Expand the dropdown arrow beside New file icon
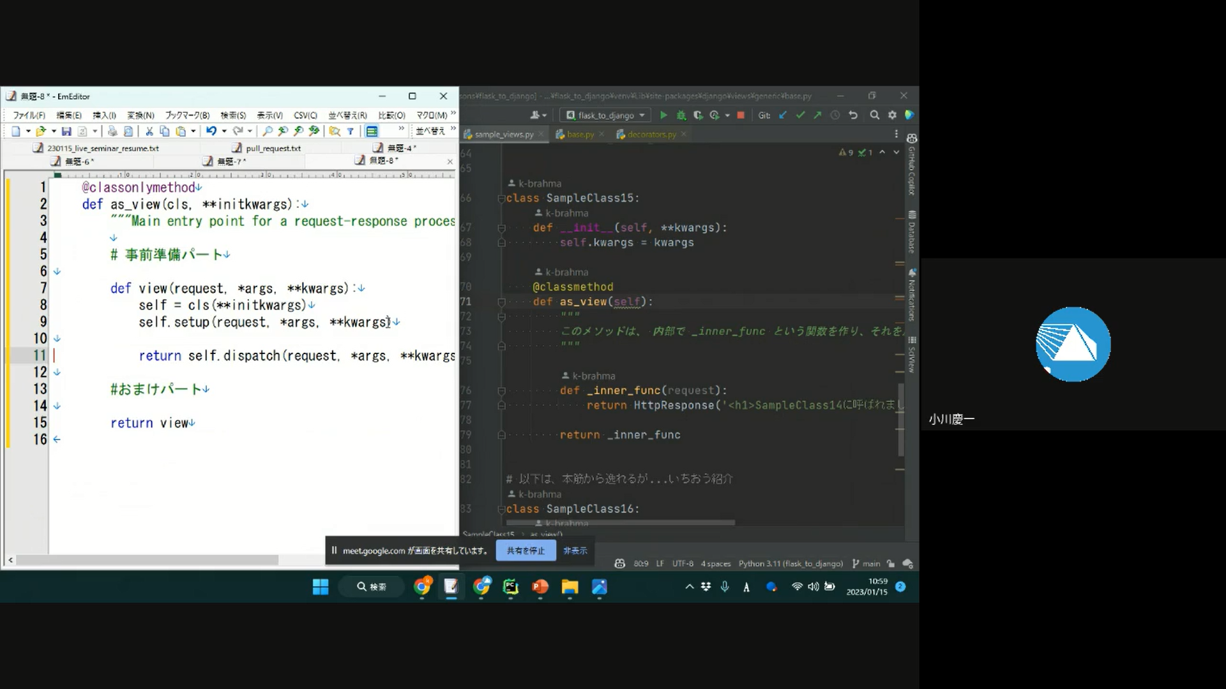1226x689 pixels. [x=28, y=131]
